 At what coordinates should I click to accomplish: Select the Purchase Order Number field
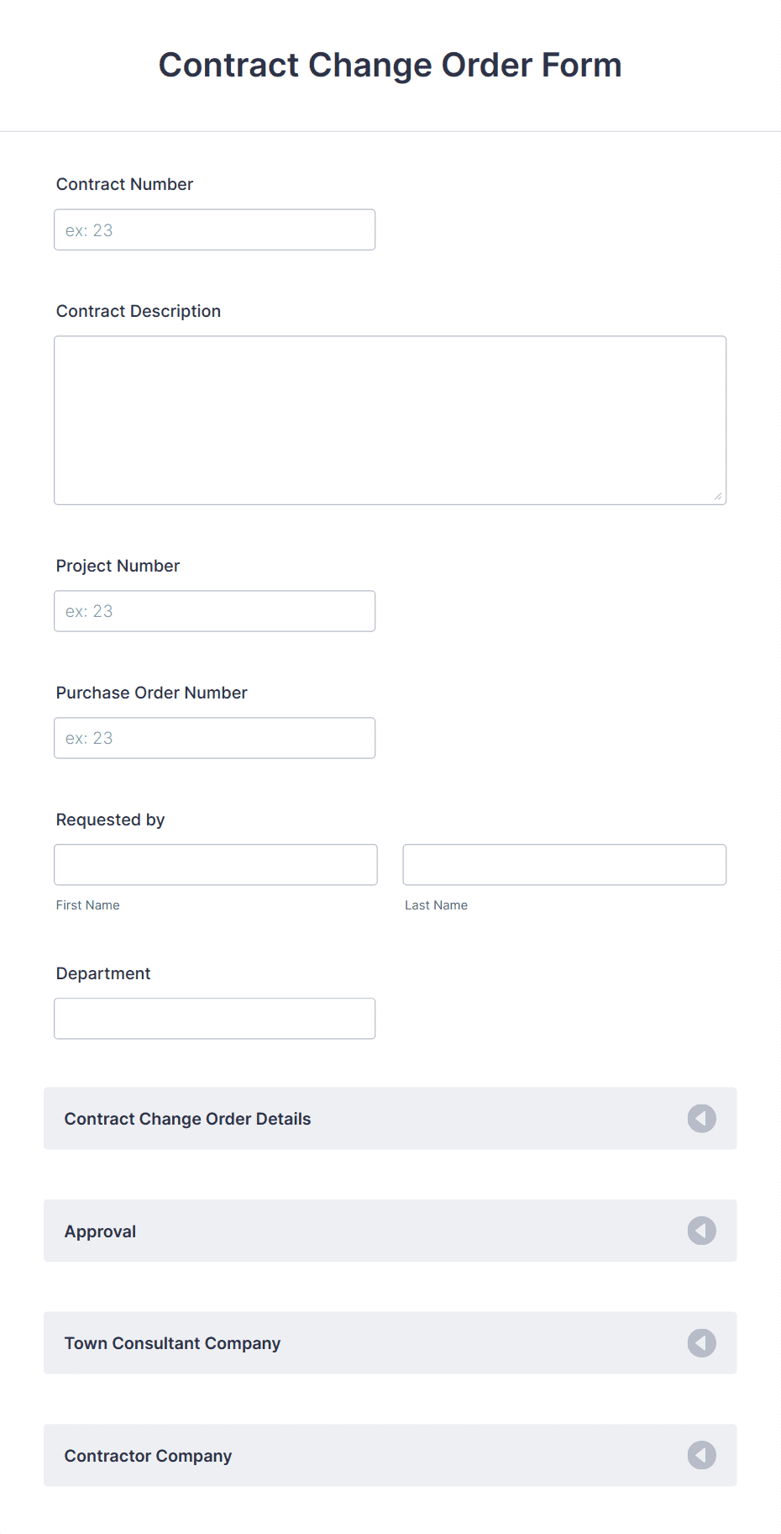coord(215,738)
